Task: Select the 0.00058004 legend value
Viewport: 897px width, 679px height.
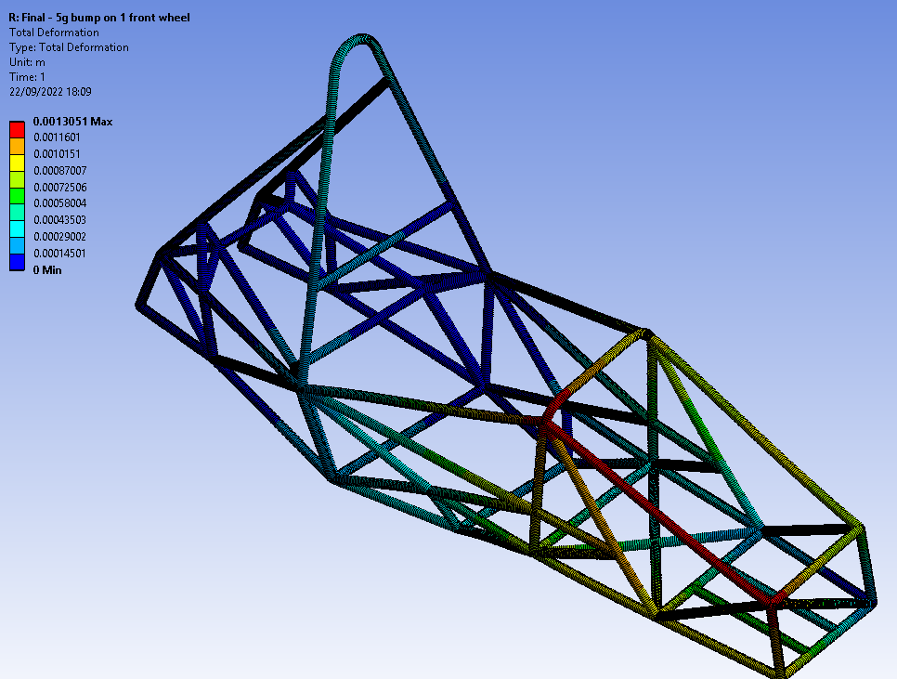Action: (60, 203)
